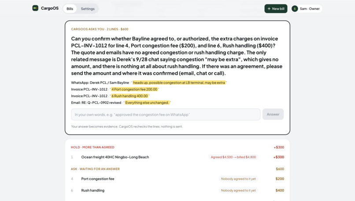Screen dimensions: 355x201
Task: Open the Sam · Owner account menu
Action: (x=307, y=9)
